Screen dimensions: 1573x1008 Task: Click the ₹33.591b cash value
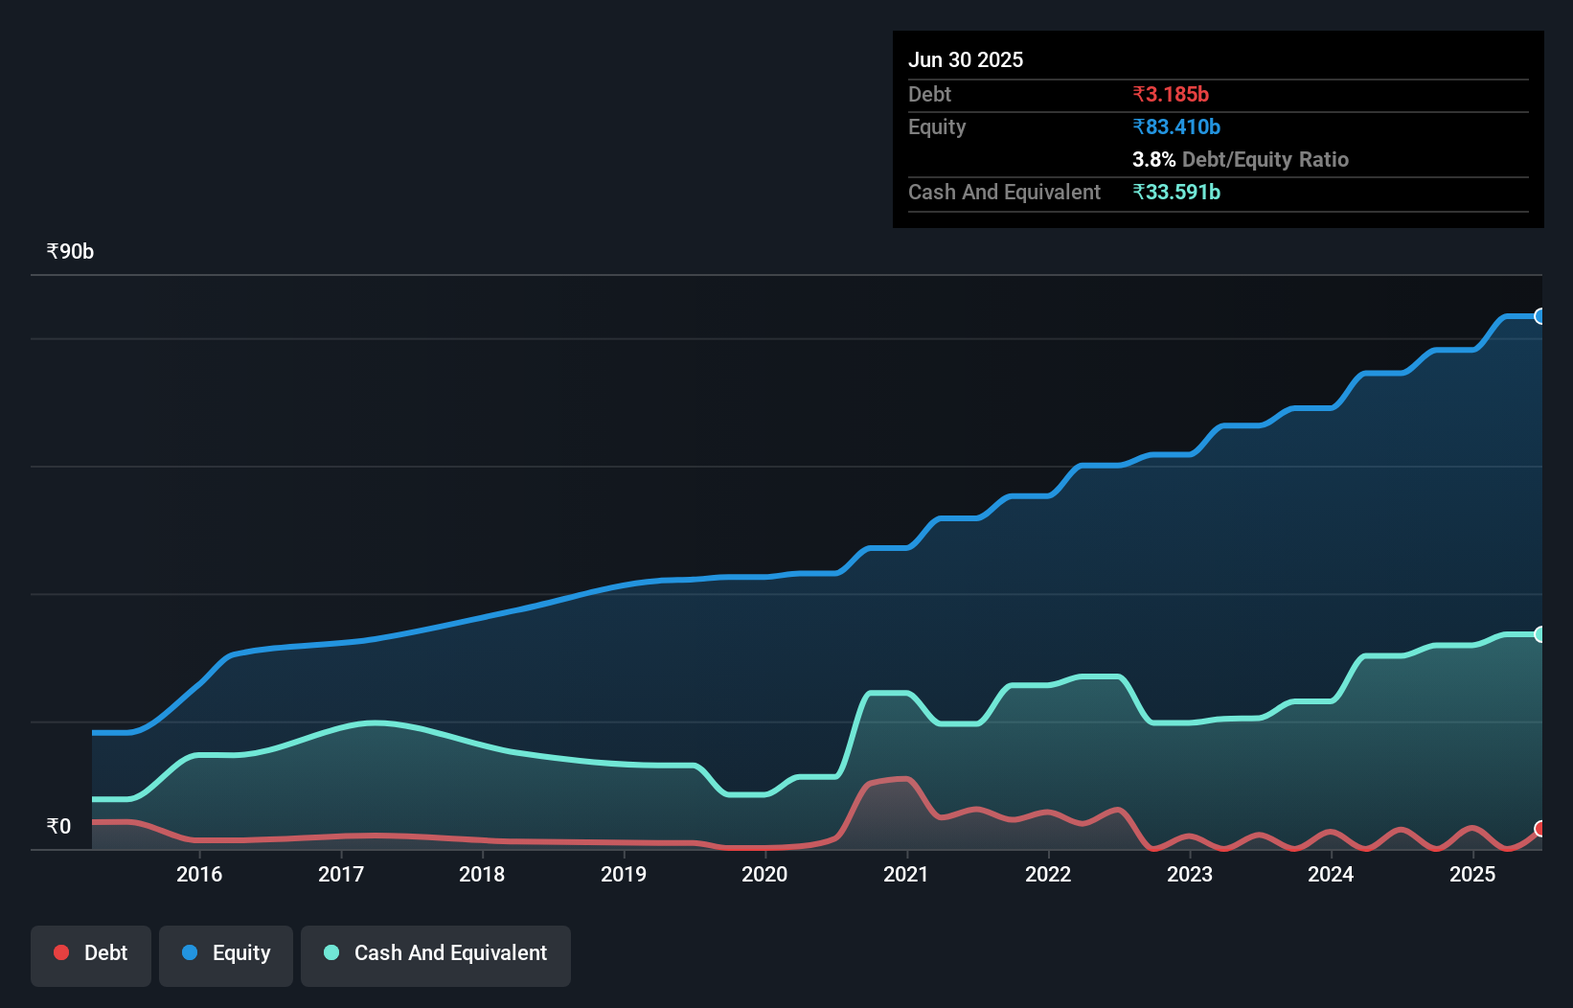pos(1176,192)
